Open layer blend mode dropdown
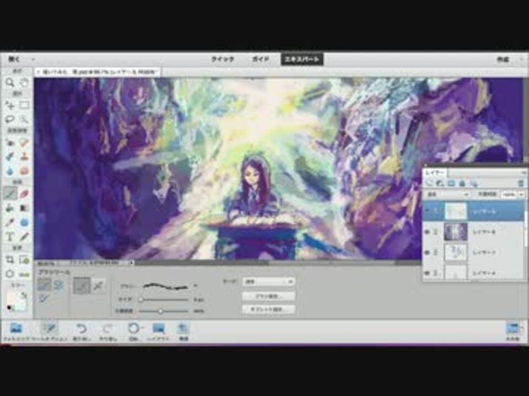This screenshot has width=529, height=396. tap(447, 194)
